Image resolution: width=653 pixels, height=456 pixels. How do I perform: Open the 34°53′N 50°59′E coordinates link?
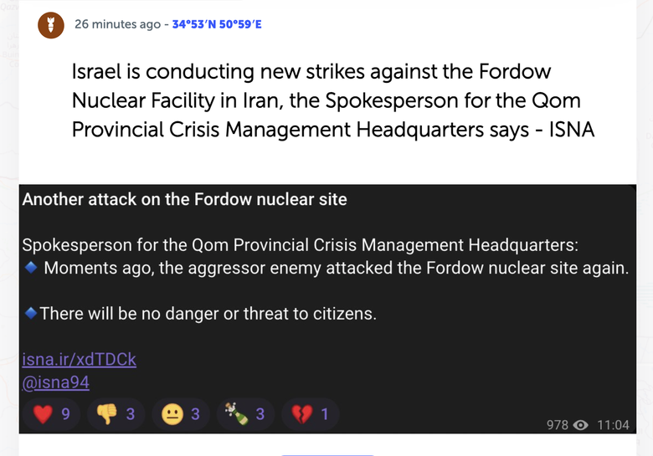(x=217, y=24)
